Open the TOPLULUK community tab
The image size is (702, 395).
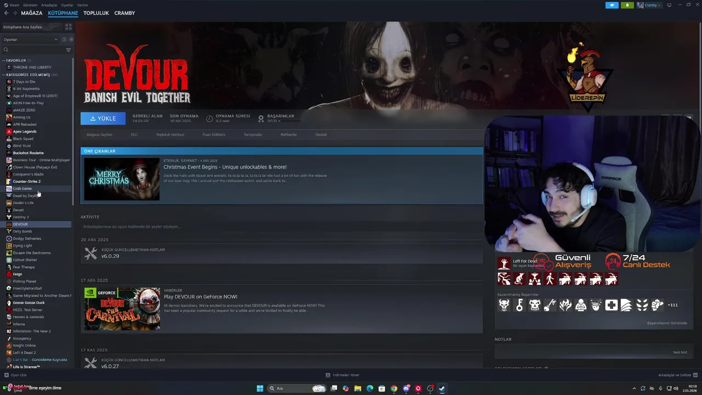[96, 13]
